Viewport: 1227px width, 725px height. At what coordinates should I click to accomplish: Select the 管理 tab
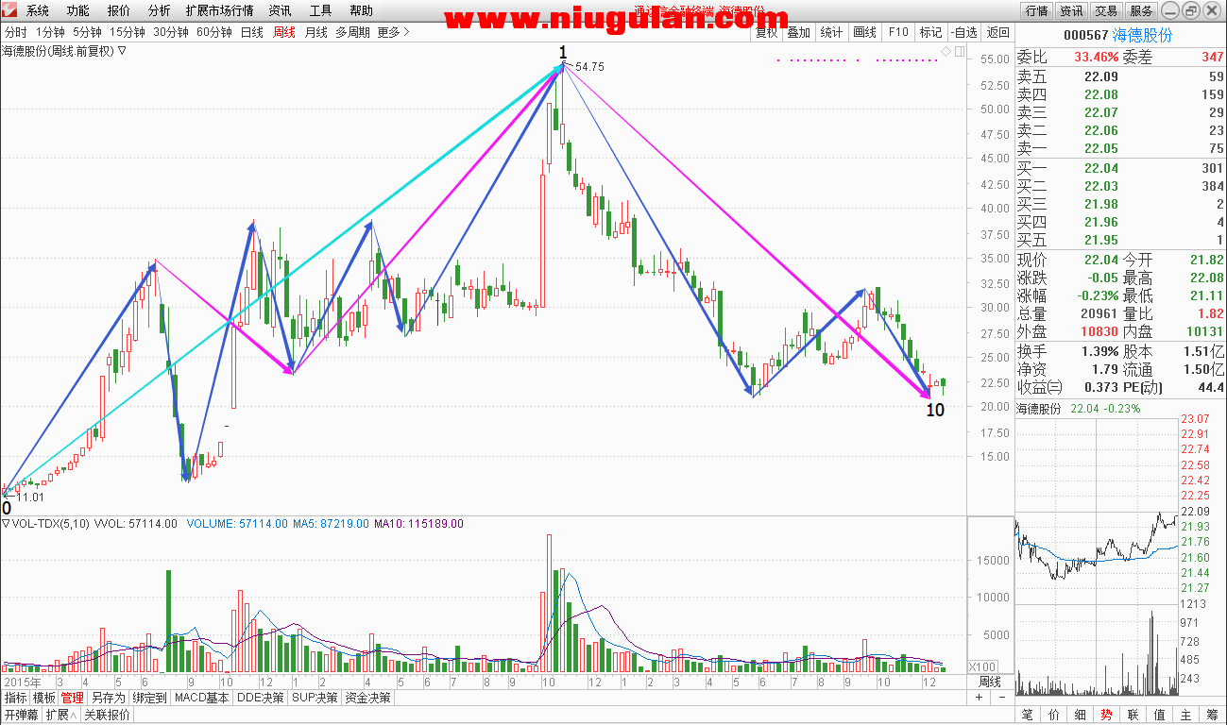pos(73,698)
